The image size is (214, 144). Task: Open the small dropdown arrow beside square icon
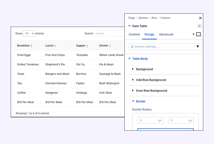(194, 34)
